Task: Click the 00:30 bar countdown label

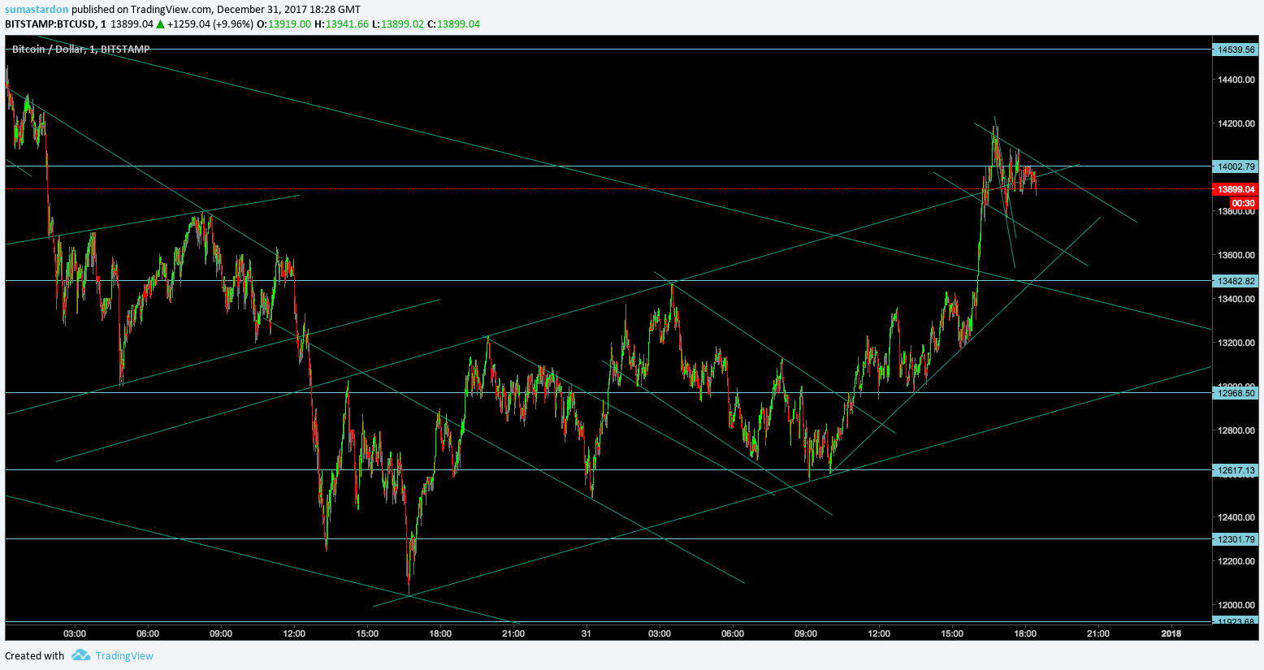Action: (1243, 203)
